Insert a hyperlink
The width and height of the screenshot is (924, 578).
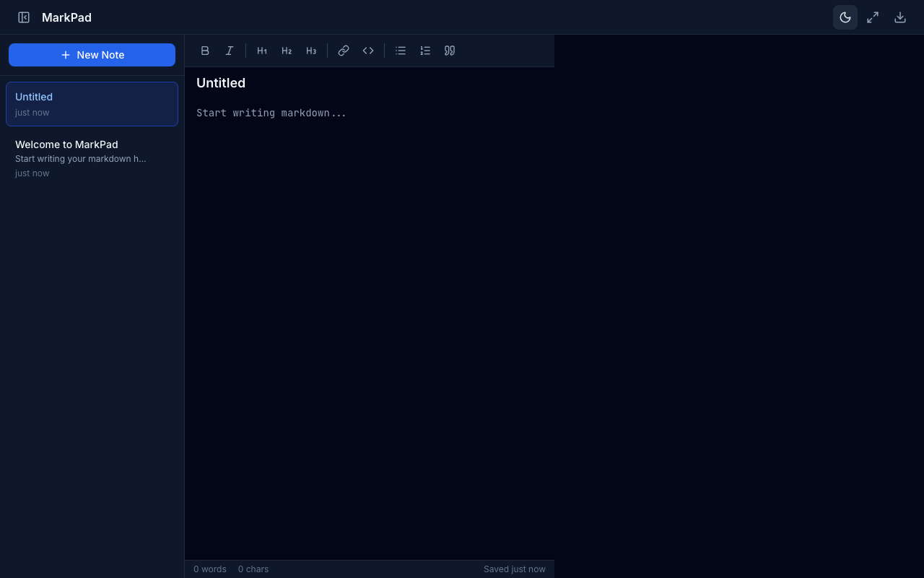click(x=344, y=51)
